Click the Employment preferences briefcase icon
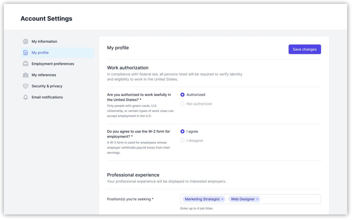This screenshot has height=220, width=352. coord(25,64)
